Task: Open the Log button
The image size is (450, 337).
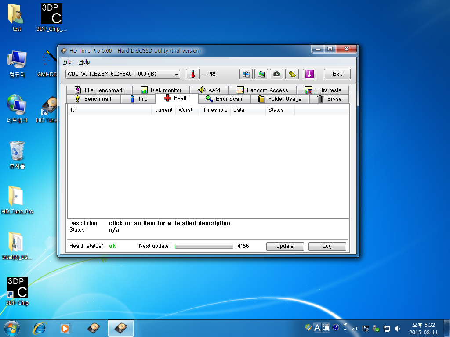Action: point(327,246)
